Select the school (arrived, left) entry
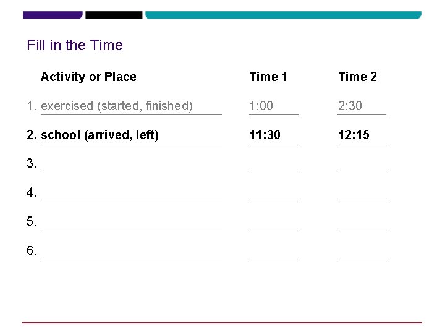The image size is (445, 334). [100, 135]
